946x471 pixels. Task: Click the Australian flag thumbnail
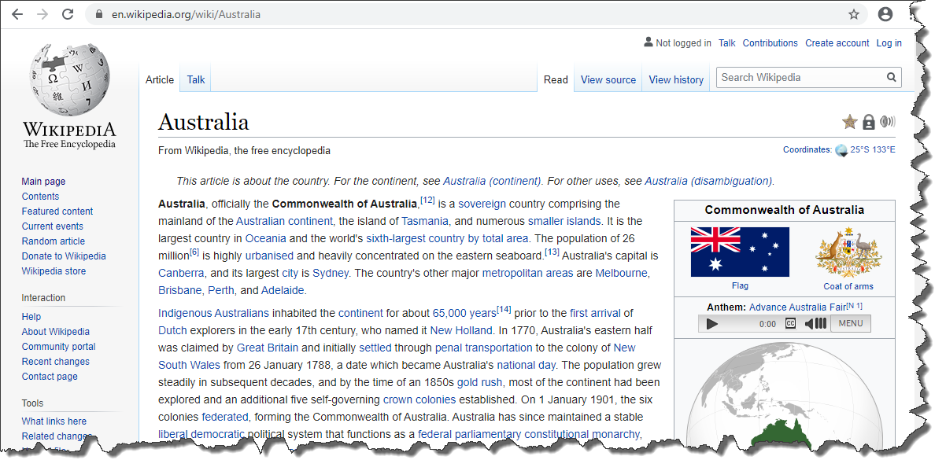(740, 252)
